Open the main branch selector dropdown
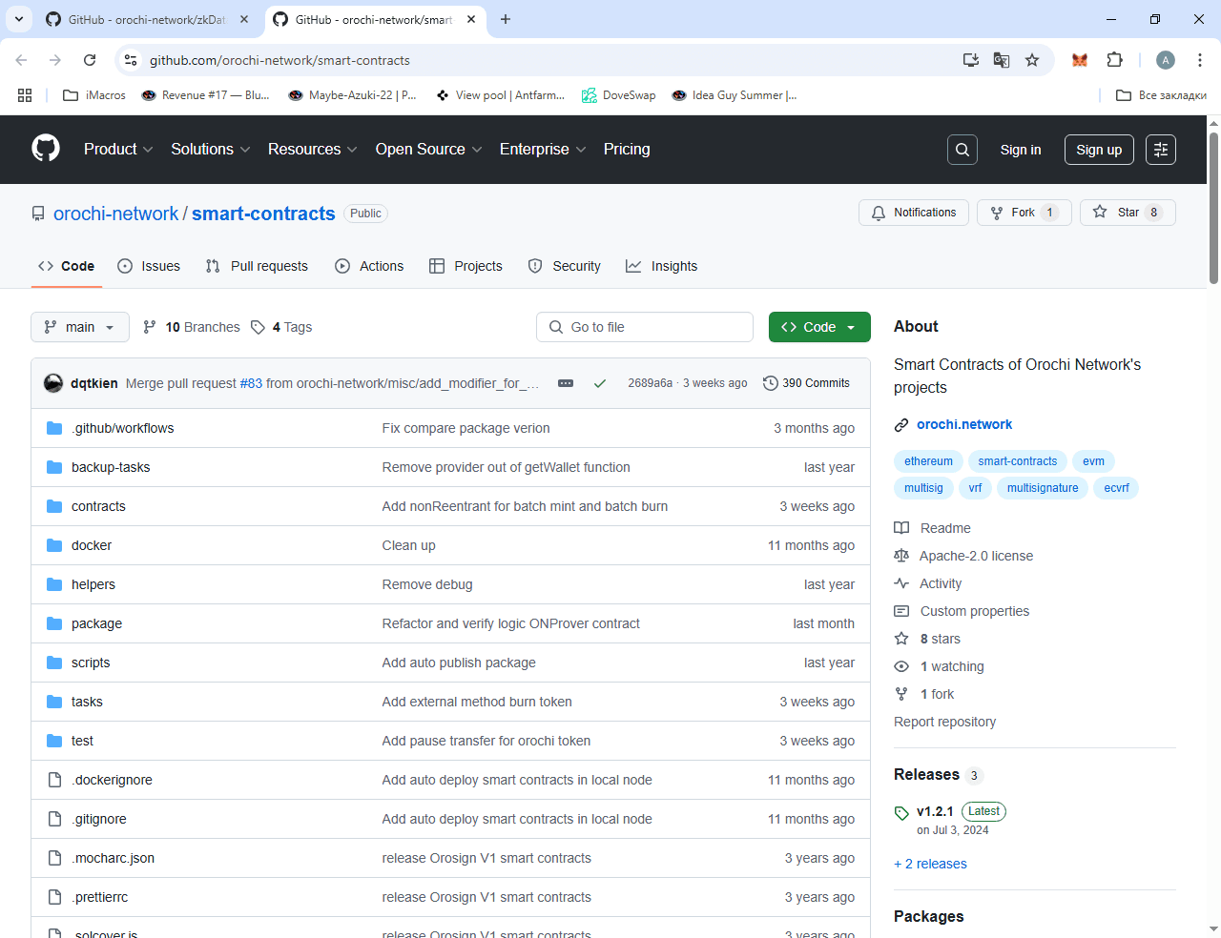The image size is (1221, 938). click(79, 327)
